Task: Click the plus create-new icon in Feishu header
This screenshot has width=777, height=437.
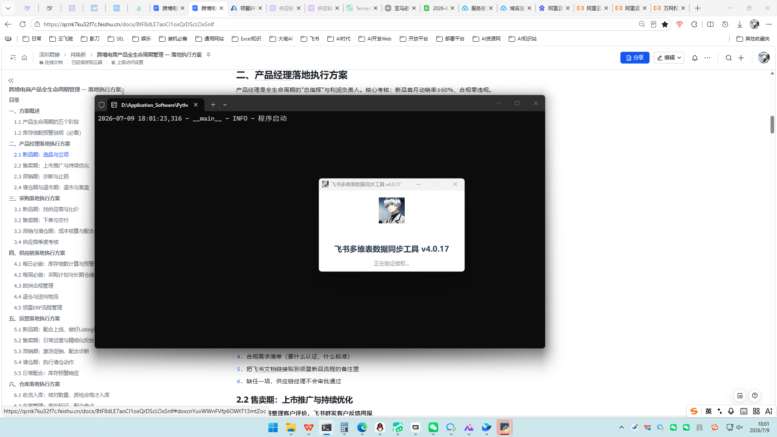Action: click(x=741, y=58)
